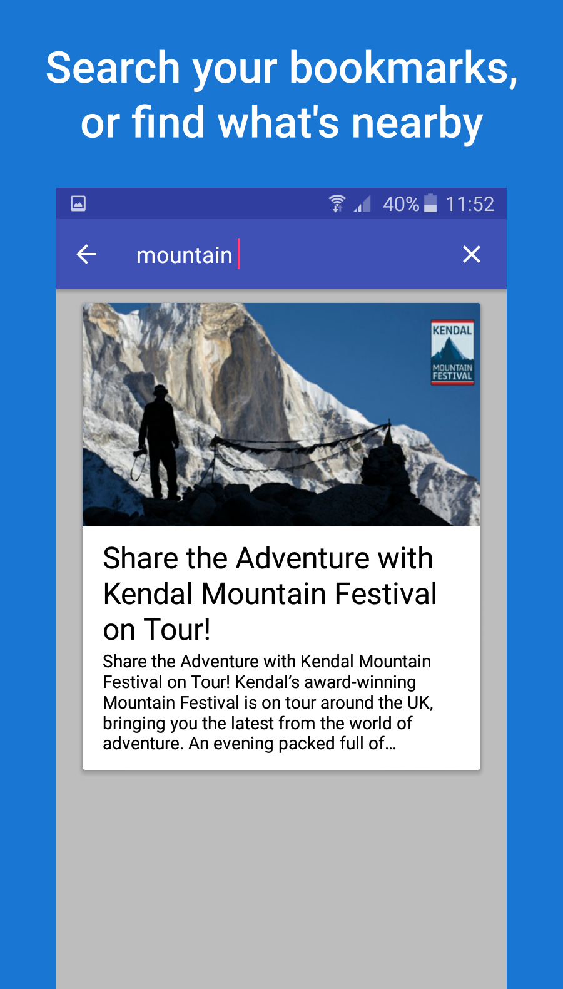
Task: Tap the back arrow in search bar
Action: (86, 254)
